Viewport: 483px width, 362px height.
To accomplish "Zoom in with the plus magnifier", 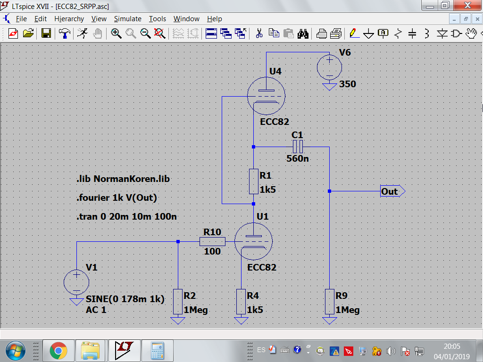I will point(116,33).
